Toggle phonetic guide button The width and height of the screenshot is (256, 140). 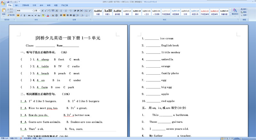[x=53, y=11]
